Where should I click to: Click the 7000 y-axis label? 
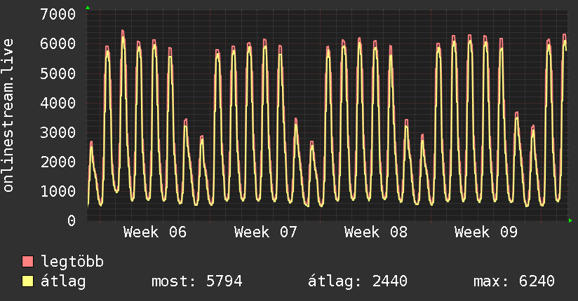(58, 14)
